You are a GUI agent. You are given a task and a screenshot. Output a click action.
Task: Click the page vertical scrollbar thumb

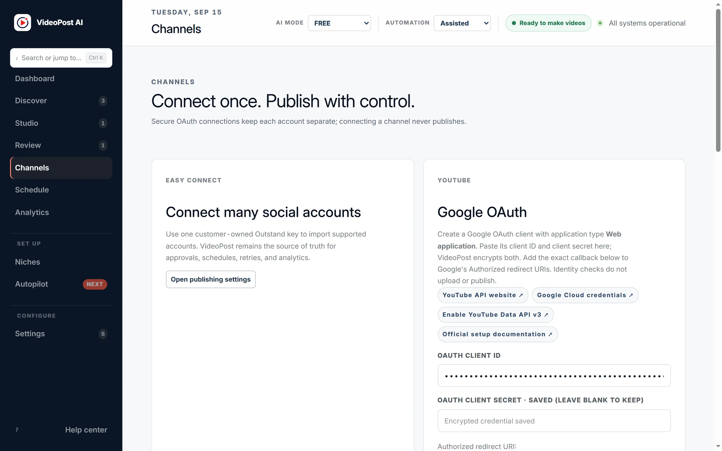(x=718, y=80)
